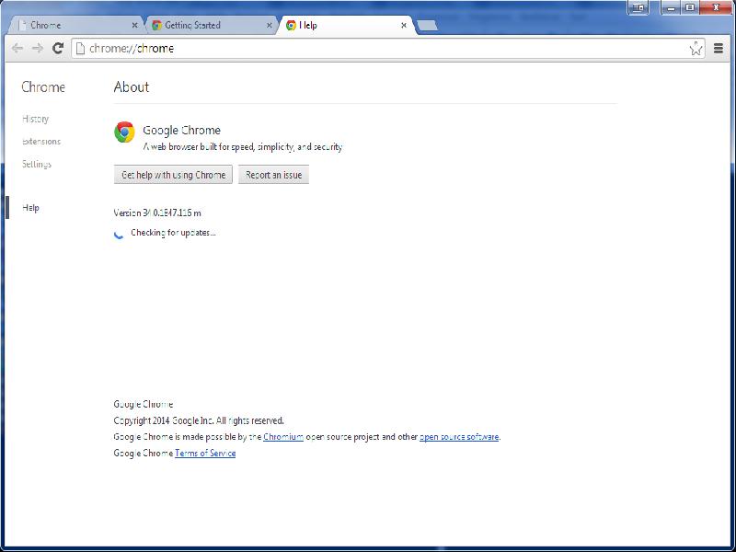736x552 pixels.
Task: Close the Help tab
Action: coord(404,26)
